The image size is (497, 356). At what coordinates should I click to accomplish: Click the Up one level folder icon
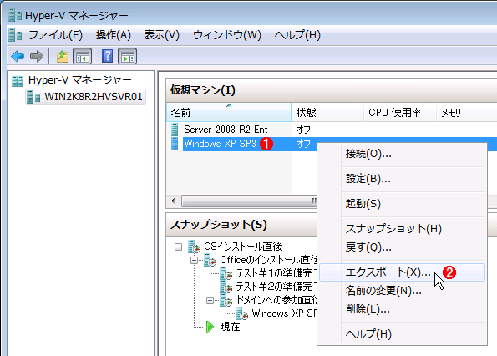(x=63, y=57)
